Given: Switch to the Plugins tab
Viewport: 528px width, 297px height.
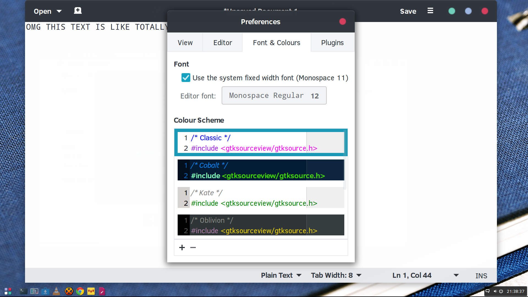Looking at the screenshot, I should tap(332, 43).
